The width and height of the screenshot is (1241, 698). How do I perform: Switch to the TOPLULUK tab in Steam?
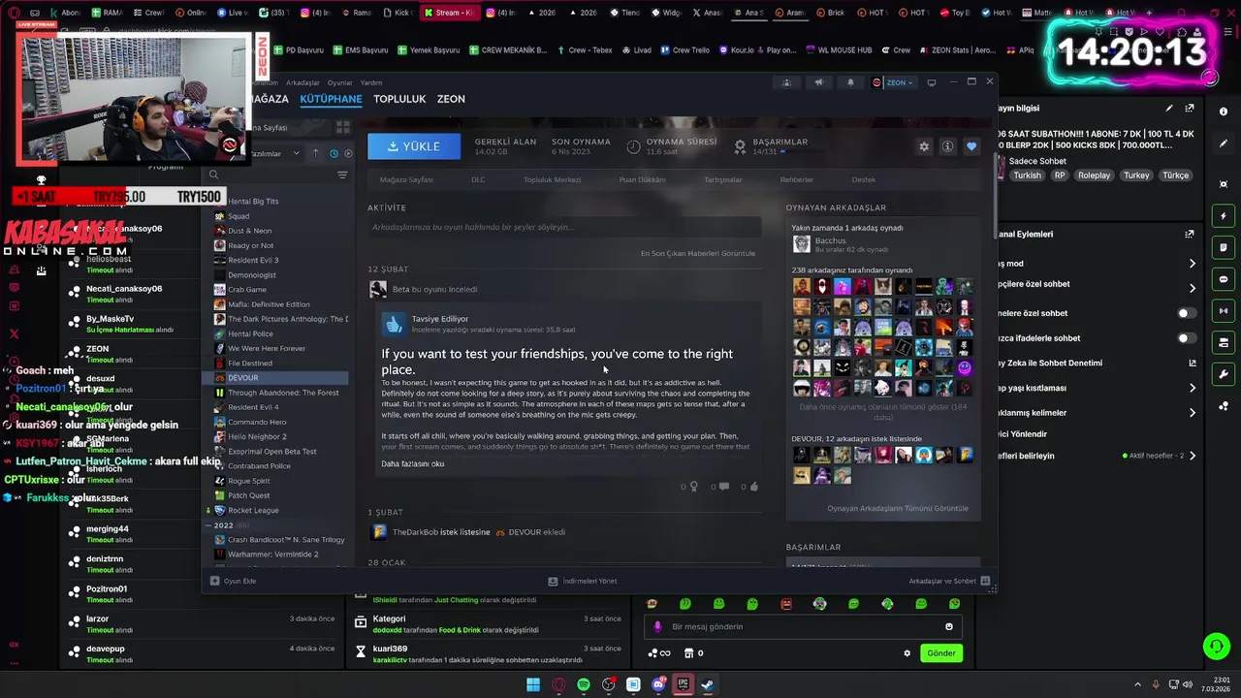pos(399,99)
